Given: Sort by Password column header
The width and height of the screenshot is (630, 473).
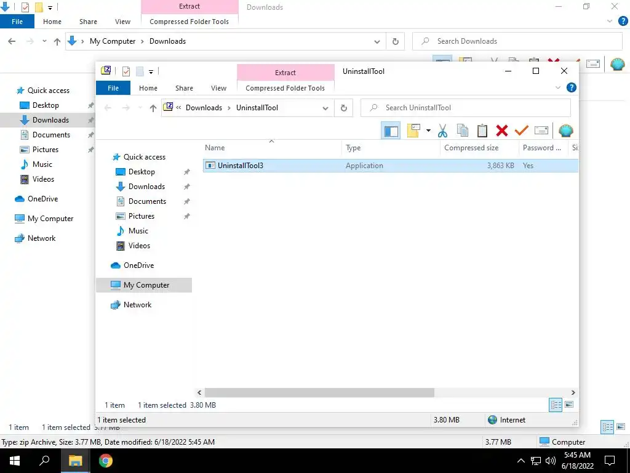Looking at the screenshot, I should click(x=543, y=148).
